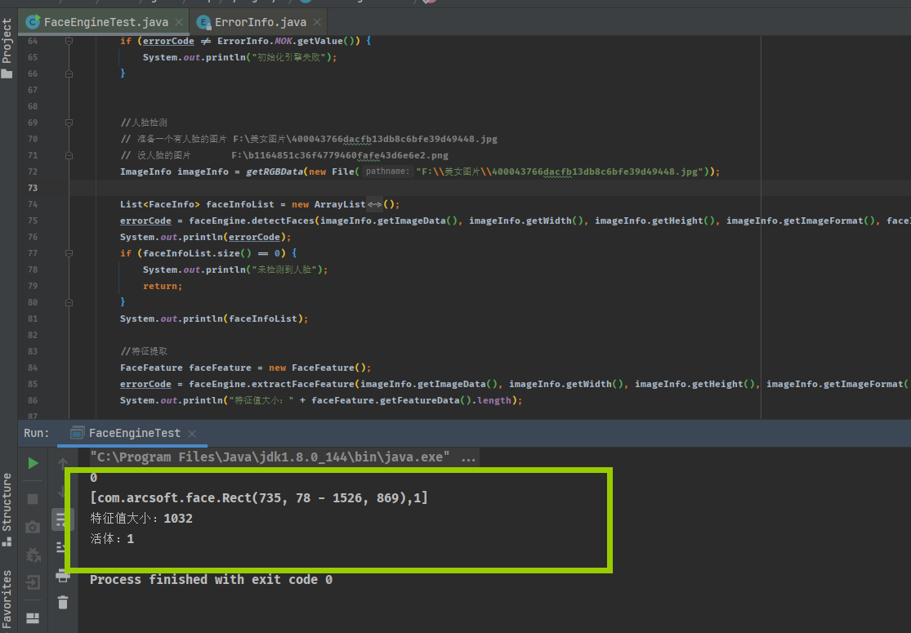The image size is (911, 633).
Task: Click errorCode variable on line 64
Action: [168, 41]
